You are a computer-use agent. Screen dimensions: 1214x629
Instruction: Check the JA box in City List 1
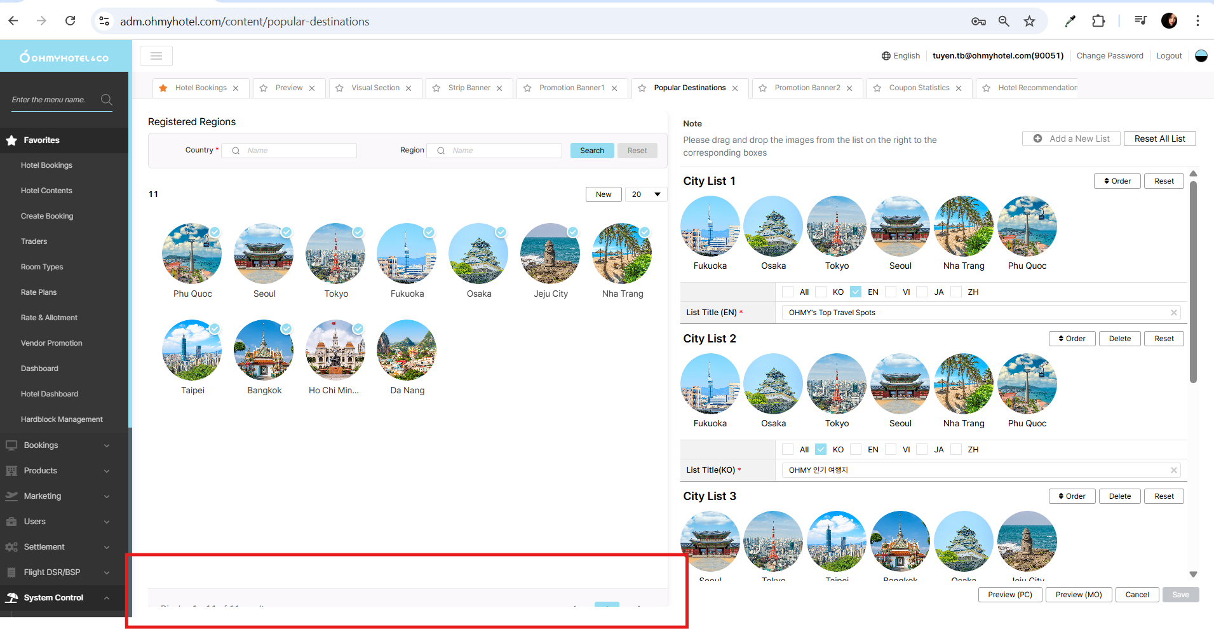922,292
